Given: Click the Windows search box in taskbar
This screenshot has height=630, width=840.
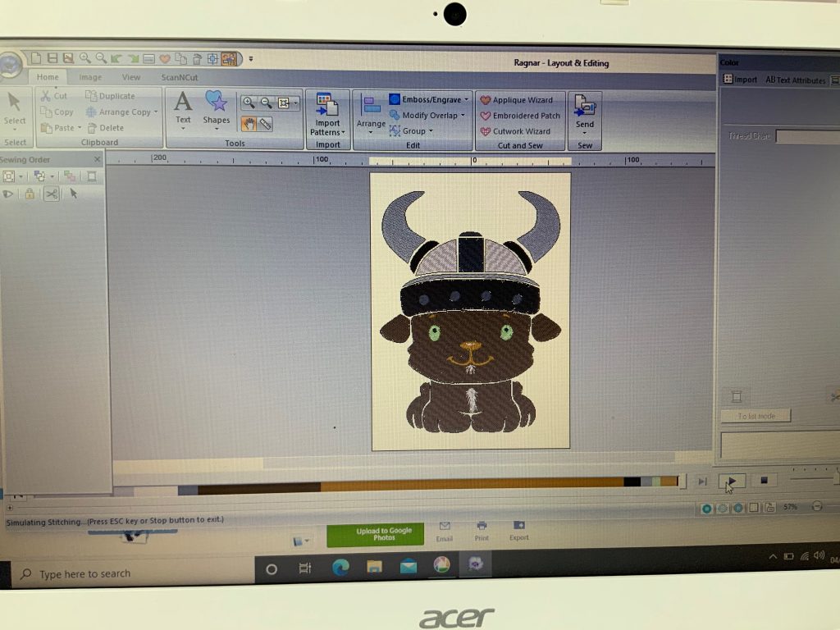Looking at the screenshot, I should 134,573.
